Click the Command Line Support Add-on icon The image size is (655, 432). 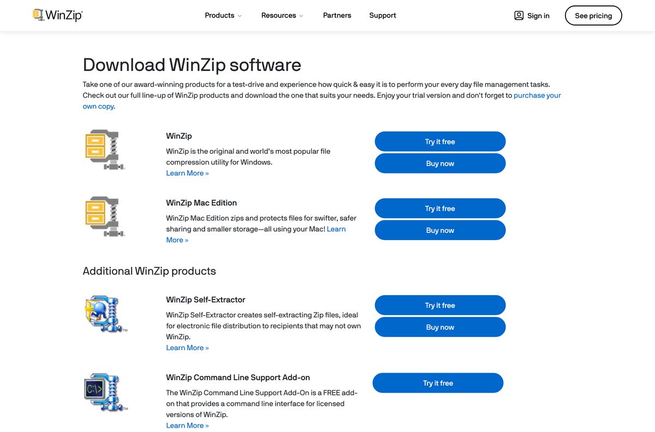(105, 392)
